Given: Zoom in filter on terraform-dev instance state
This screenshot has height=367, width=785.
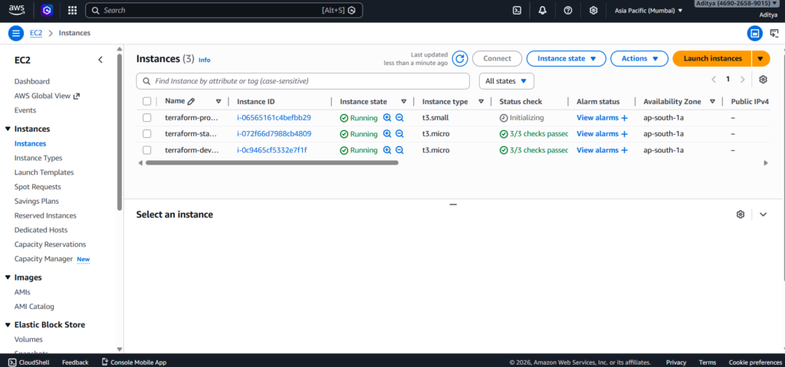Looking at the screenshot, I should (x=387, y=150).
